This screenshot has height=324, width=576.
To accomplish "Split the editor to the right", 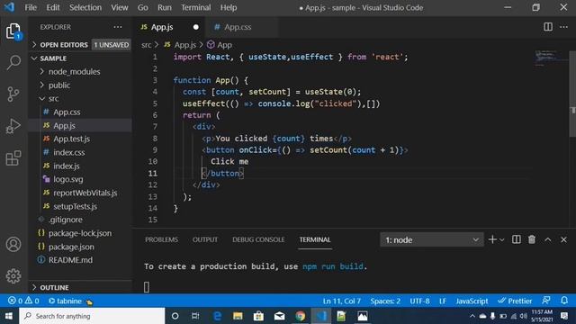I will (548, 27).
